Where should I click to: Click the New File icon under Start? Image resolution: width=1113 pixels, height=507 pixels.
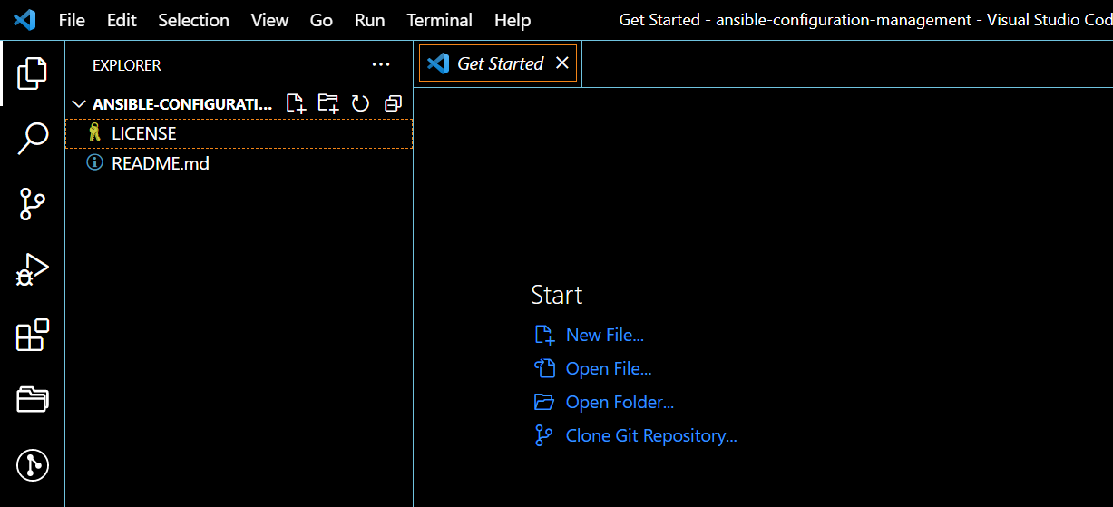(x=544, y=335)
